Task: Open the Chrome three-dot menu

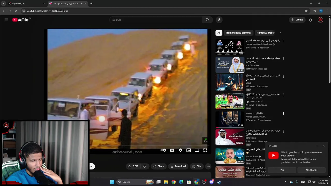Action: tap(327, 11)
